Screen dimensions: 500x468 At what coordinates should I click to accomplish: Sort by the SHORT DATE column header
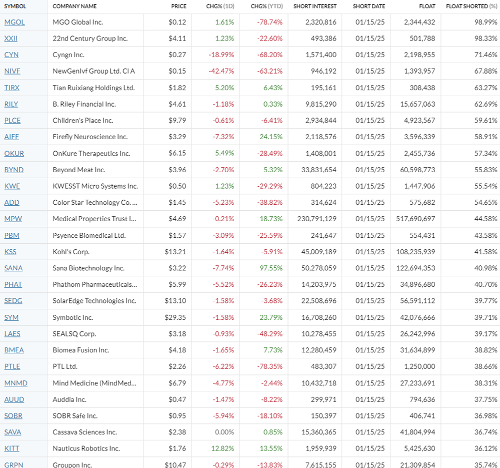(x=369, y=6)
